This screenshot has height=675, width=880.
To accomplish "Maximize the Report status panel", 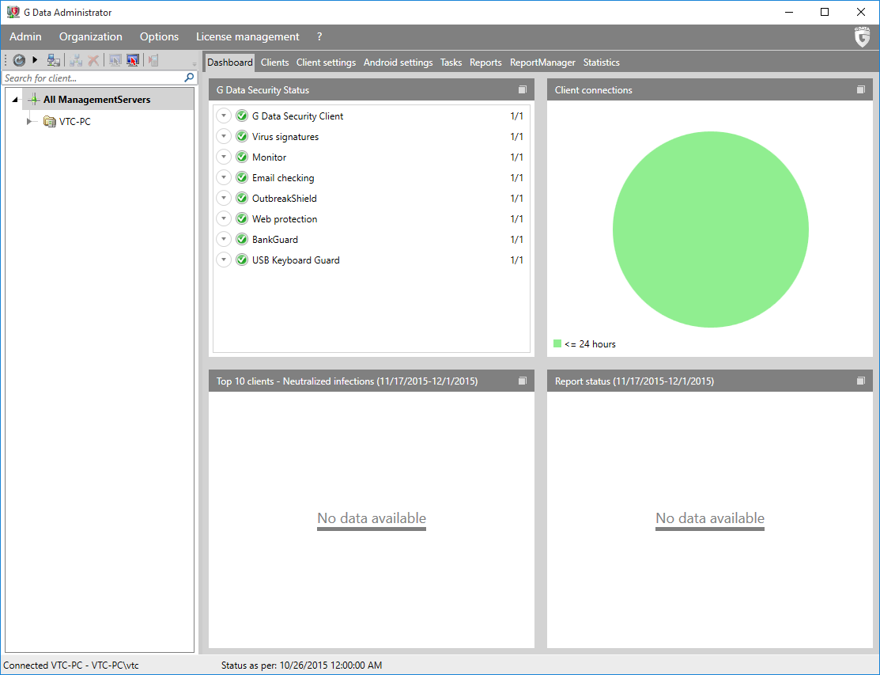I will pos(860,381).
